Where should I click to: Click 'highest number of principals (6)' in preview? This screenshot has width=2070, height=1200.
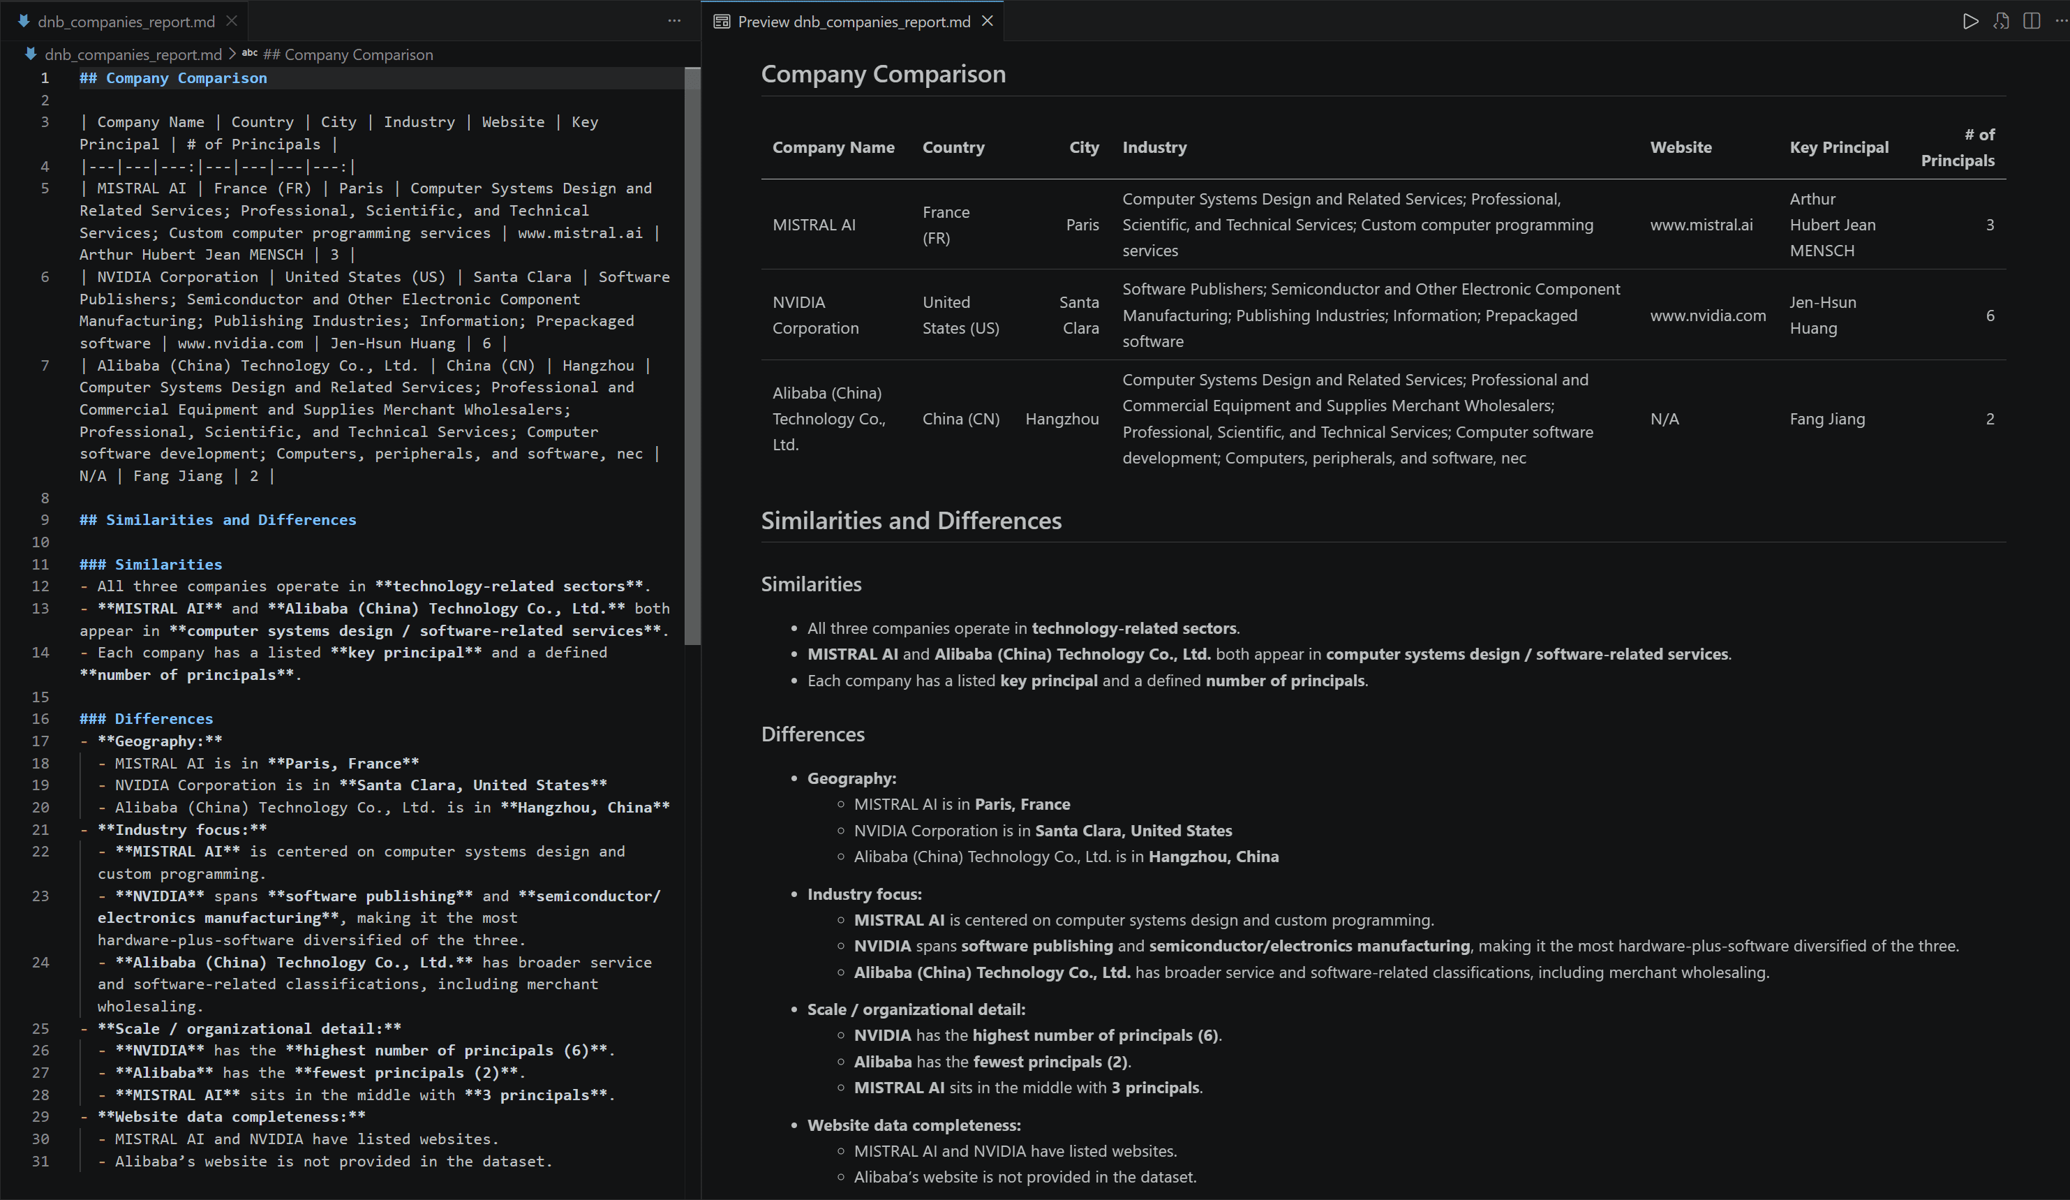pyautogui.click(x=1095, y=1036)
